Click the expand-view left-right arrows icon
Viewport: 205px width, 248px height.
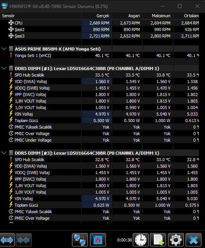7,240
